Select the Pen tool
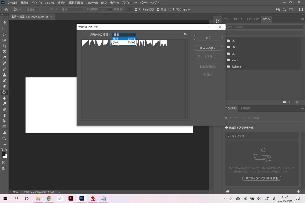The width and height of the screenshot is (305, 203). (x=4, y=109)
